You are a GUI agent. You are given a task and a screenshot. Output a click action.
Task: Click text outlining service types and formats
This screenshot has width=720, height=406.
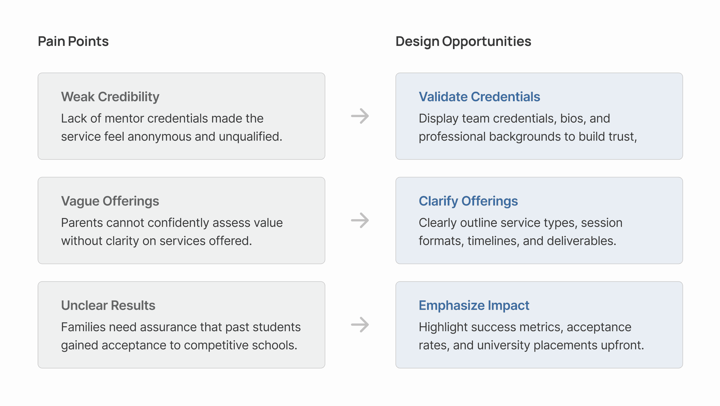click(x=521, y=232)
